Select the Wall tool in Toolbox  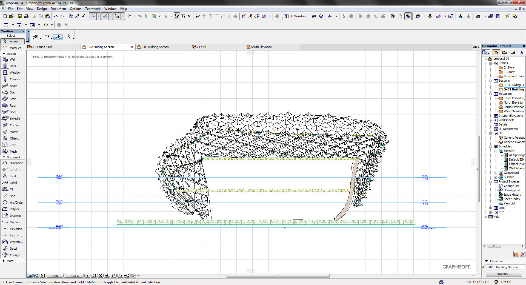coord(12,59)
